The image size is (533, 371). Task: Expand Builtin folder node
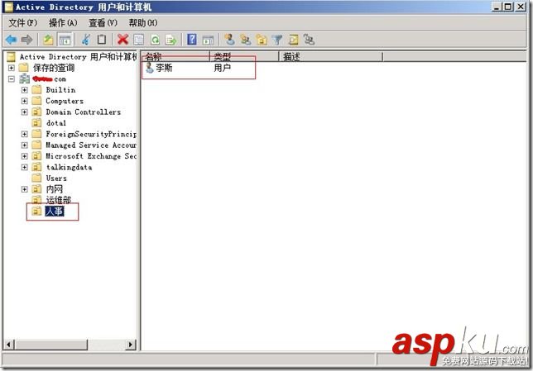coord(25,90)
